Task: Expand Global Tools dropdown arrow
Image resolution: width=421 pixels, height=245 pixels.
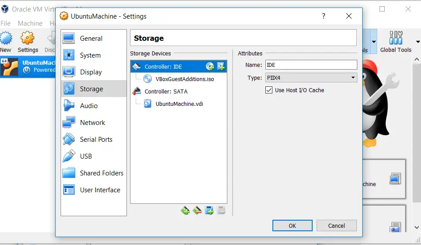Action: [418, 42]
